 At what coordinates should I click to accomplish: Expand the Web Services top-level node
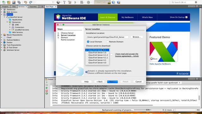pyautogui.click(x=2, y=12)
